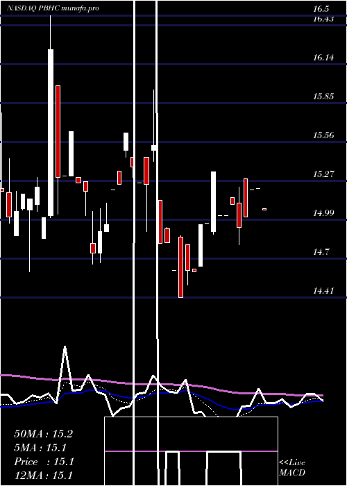Click the 15.85 price axis label
This screenshot has width=347, height=486.
coord(323,96)
